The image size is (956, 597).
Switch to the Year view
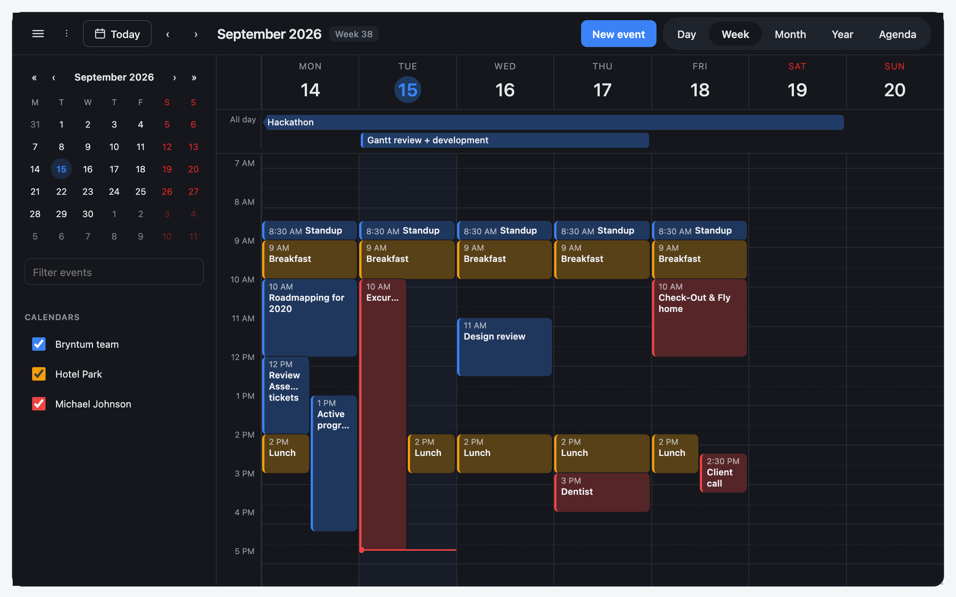pos(842,34)
